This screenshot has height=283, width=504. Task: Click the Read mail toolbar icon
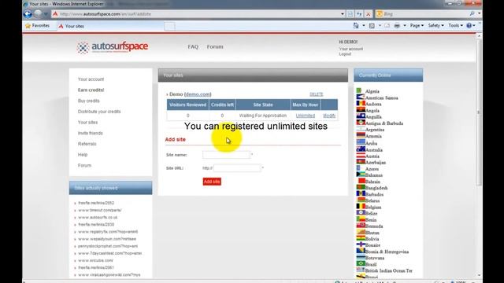387,25
